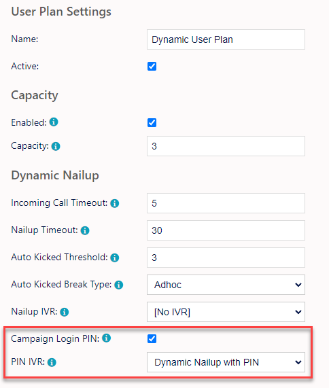Click the Nailup Timeout input showing 30
This screenshot has width=329, height=388.
pyautogui.click(x=226, y=230)
